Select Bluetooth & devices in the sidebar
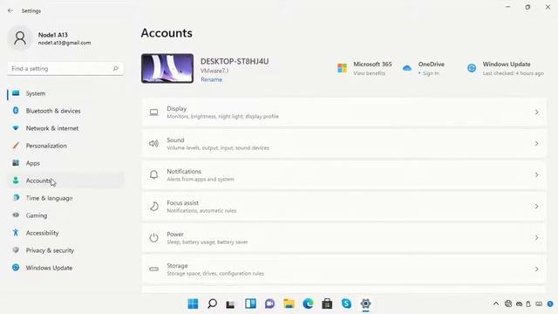This screenshot has width=558, height=314. [65, 111]
